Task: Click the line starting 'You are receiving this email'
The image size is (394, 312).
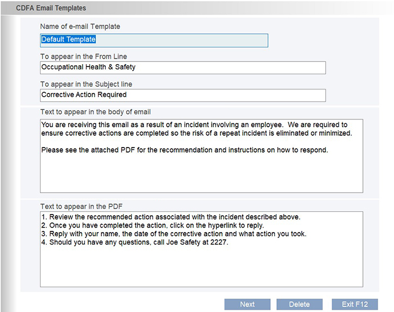Action: click(194, 124)
